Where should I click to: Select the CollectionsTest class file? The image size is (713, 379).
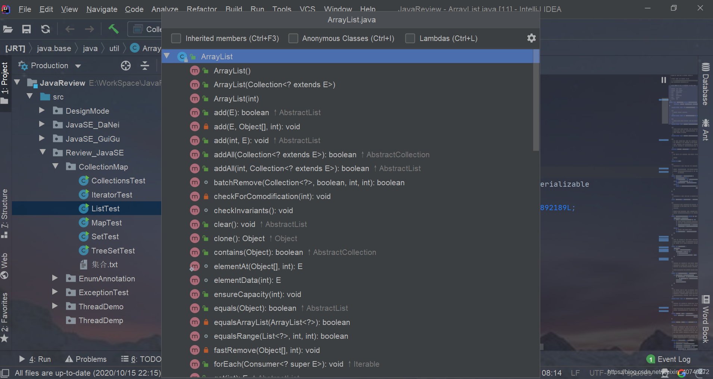pos(118,181)
